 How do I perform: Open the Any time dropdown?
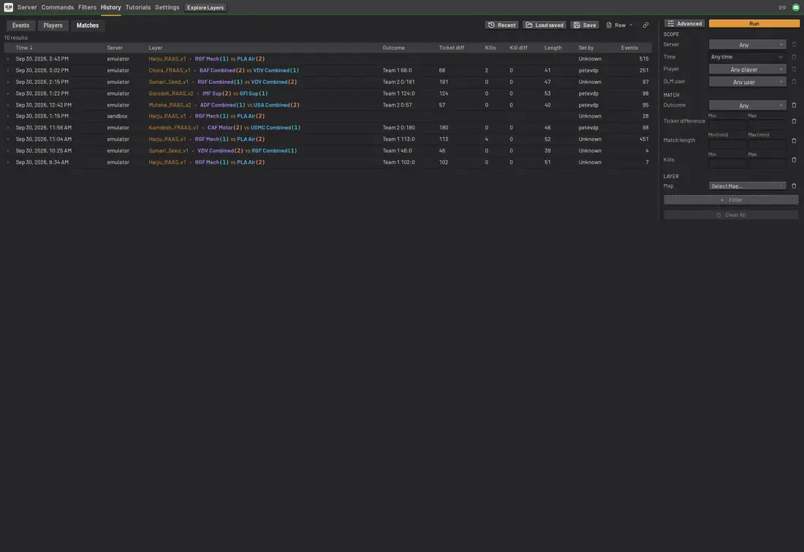(747, 57)
